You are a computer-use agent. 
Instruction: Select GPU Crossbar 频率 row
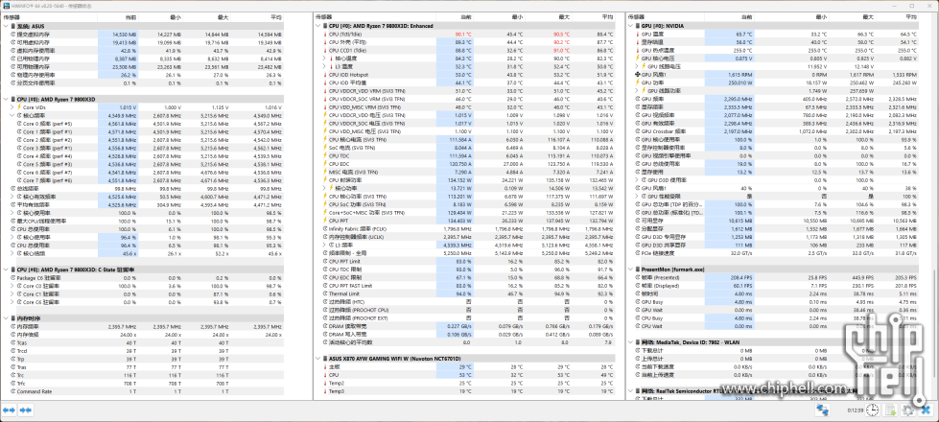click(777, 131)
